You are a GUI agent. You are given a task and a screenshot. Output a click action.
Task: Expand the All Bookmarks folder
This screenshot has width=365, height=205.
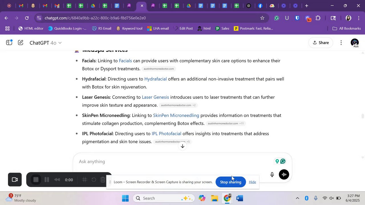[347, 28]
